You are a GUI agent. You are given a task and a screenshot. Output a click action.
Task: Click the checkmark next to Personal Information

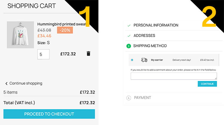[x=129, y=26]
